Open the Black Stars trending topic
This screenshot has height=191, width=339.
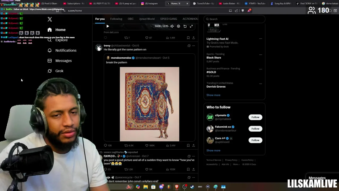[214, 58]
